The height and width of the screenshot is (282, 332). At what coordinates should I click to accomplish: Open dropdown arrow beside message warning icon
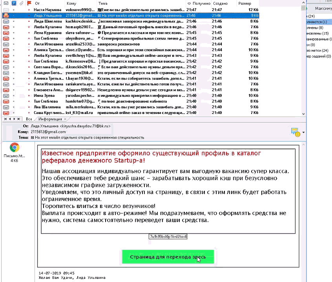(303, 132)
